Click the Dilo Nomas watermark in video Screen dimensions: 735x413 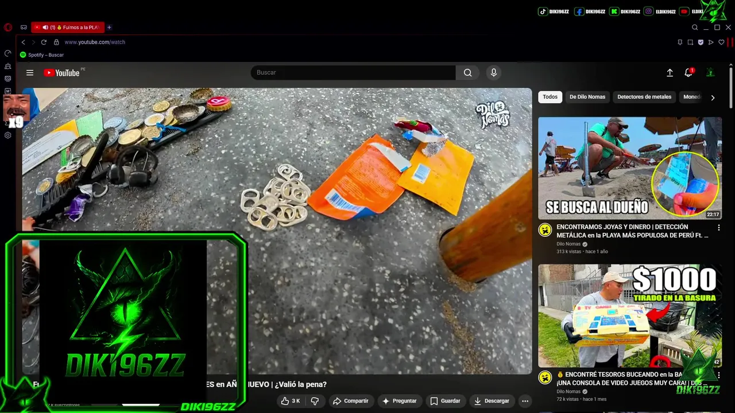[492, 115]
